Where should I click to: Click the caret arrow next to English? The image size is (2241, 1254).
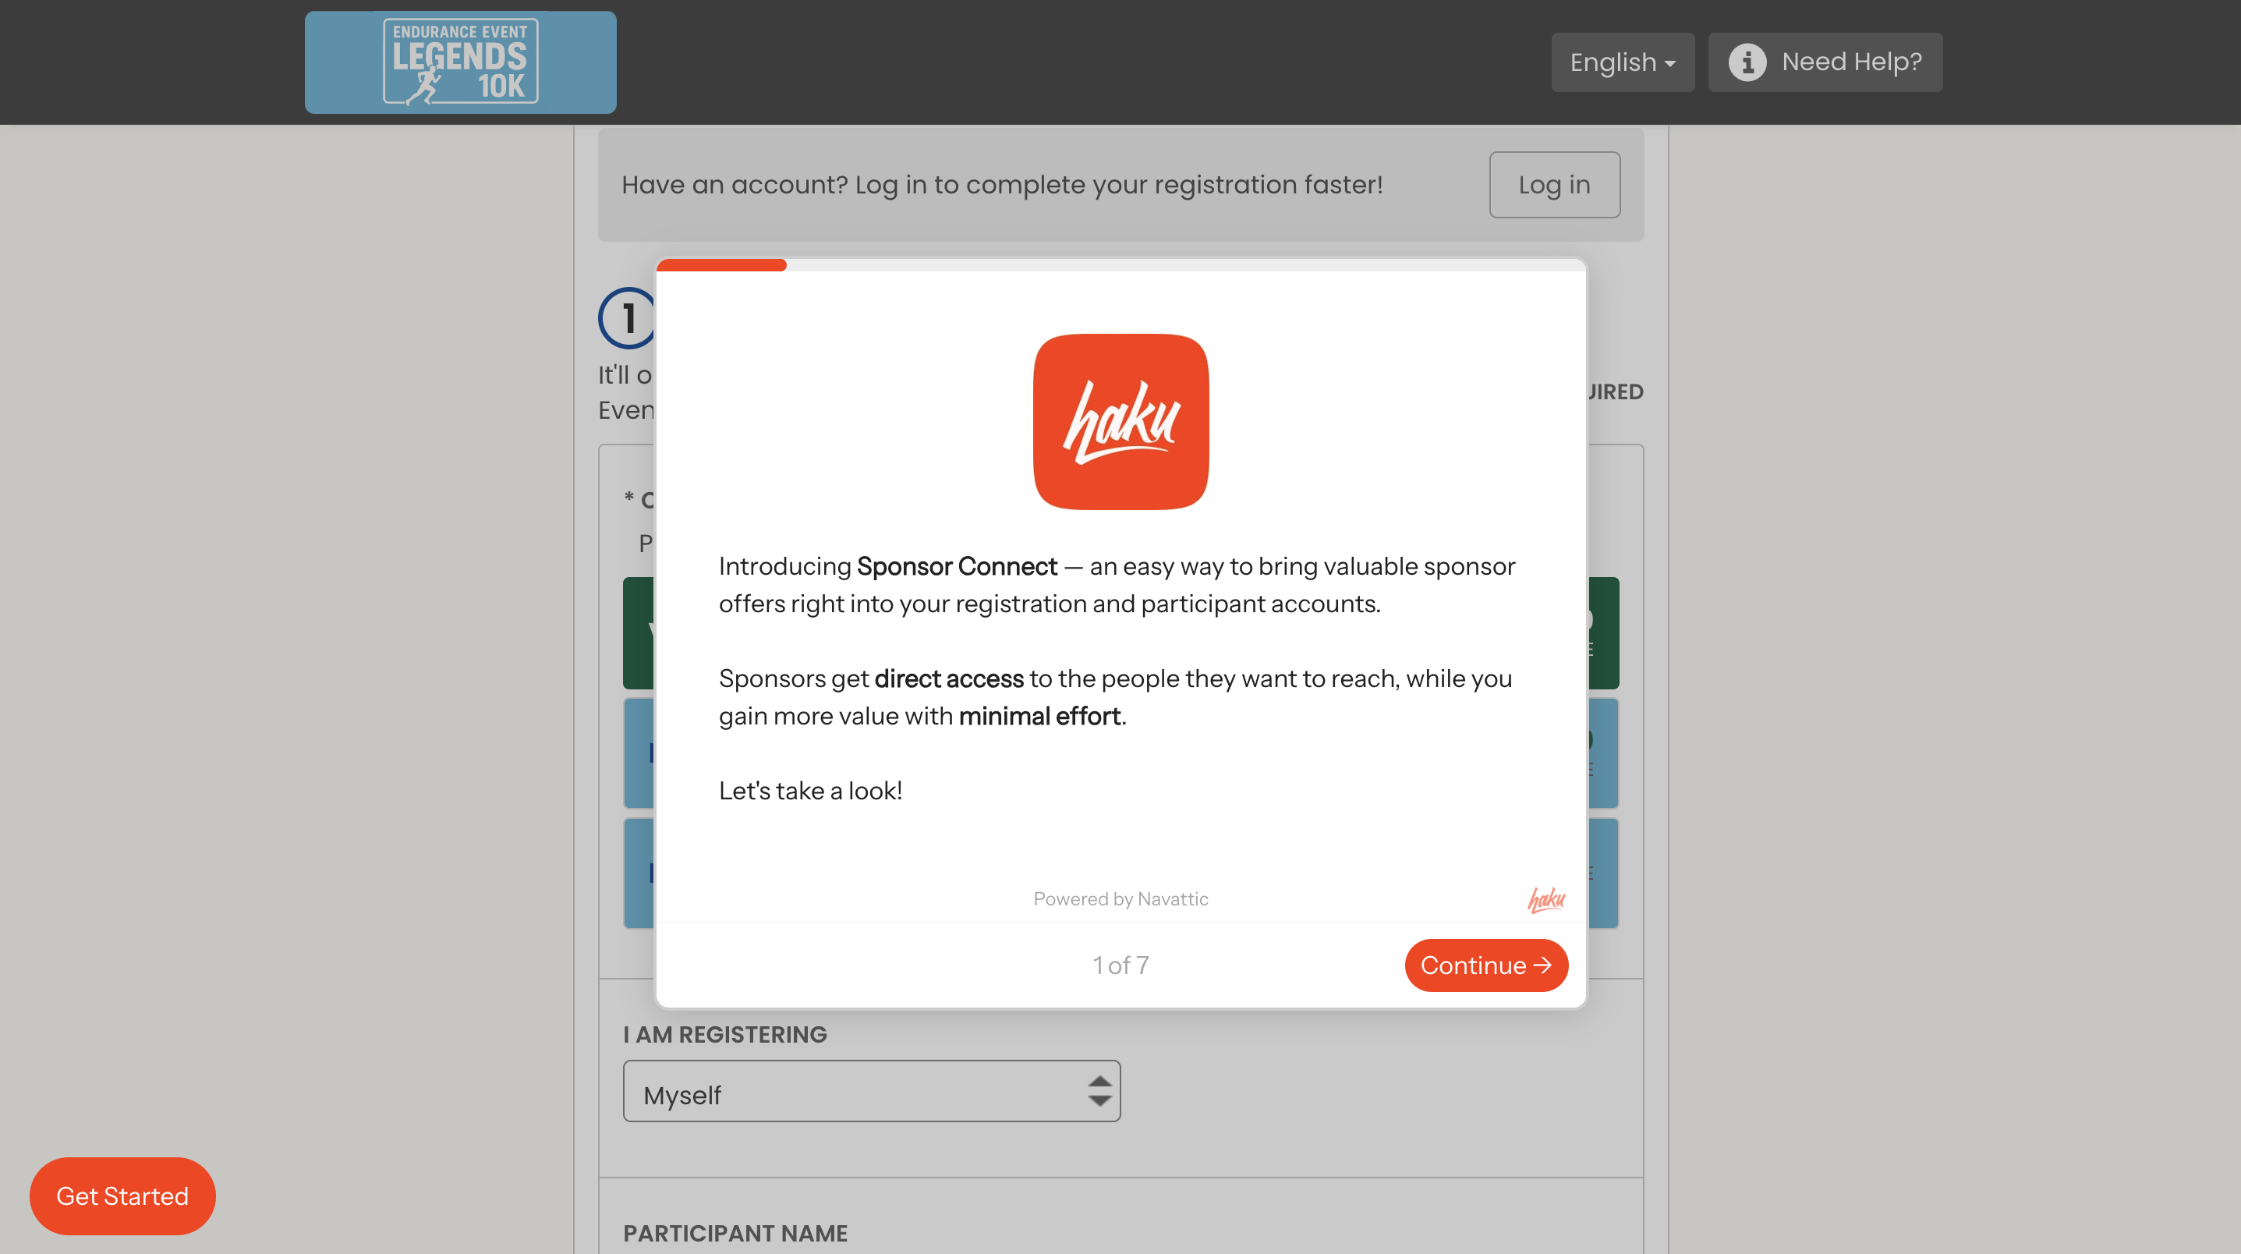1670,63
